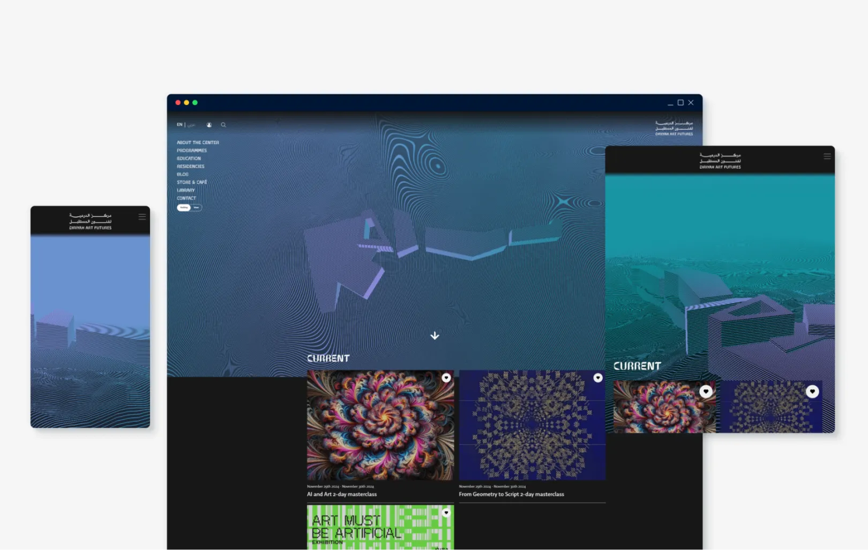
Task: Open the colorful fractal flower thumbnail
Action: [380, 426]
